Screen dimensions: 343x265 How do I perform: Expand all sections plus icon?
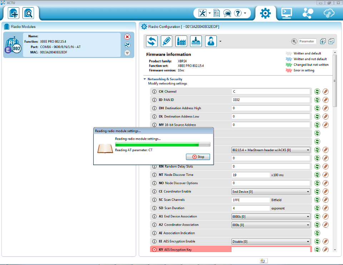323,41
